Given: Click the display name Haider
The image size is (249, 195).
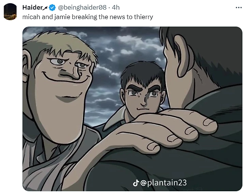Looking at the screenshot, I should pos(32,7).
